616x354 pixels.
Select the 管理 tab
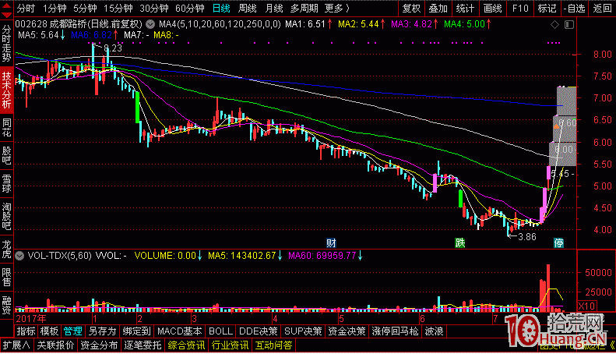pos(72,331)
